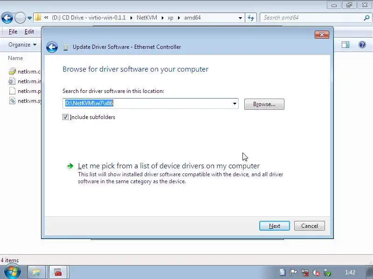
Task: Click the Cancel button
Action: tap(309, 226)
